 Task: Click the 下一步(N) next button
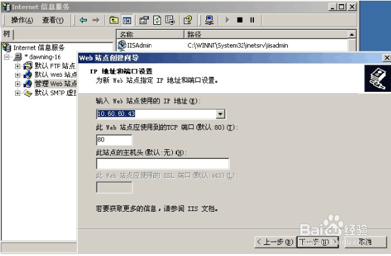point(317,242)
